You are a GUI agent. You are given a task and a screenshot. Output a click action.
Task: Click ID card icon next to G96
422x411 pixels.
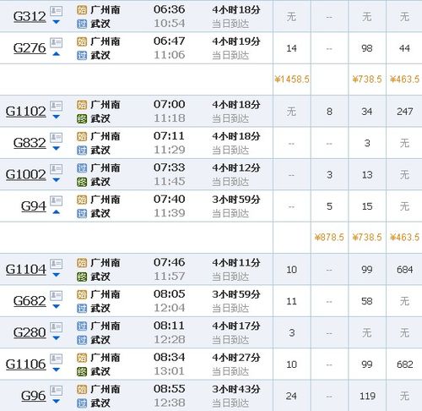click(56, 391)
